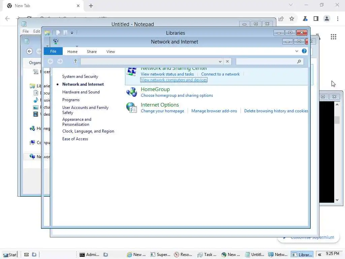Click the Pictures library icon in sidebar
The image size is (345, 259).
tap(36, 107)
